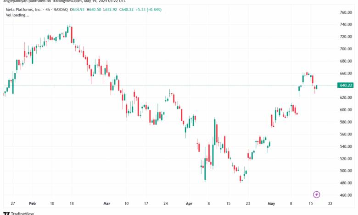Image resolution: width=358 pixels, height=215 pixels.
Task: Click the purple lightning bolt icon
Action: pos(316,194)
